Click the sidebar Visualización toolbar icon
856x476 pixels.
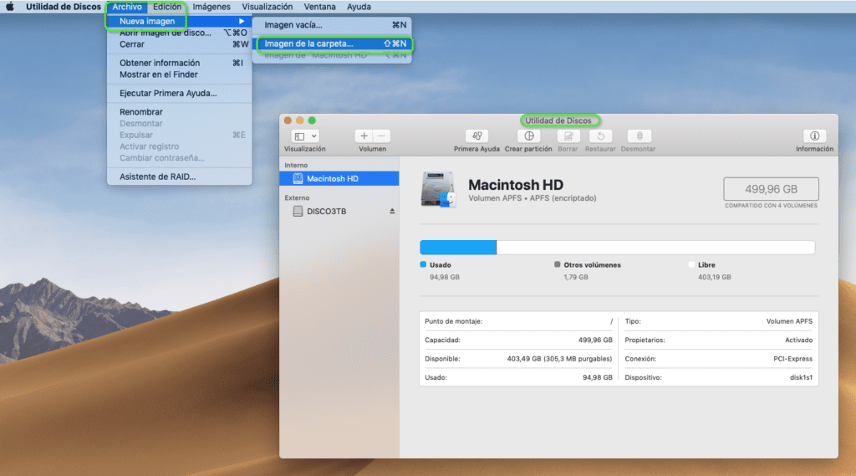point(300,136)
